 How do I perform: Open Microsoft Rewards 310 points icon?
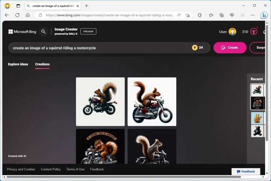[254, 32]
